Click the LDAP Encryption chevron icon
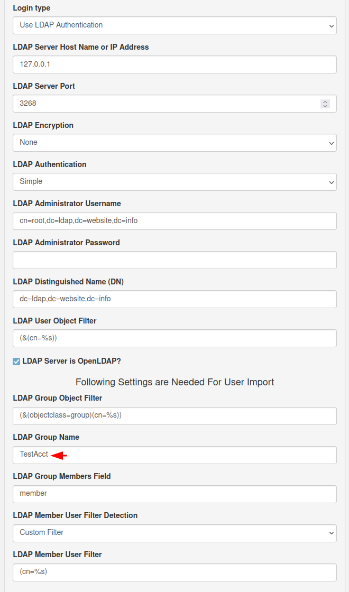The image size is (349, 592). point(332,142)
